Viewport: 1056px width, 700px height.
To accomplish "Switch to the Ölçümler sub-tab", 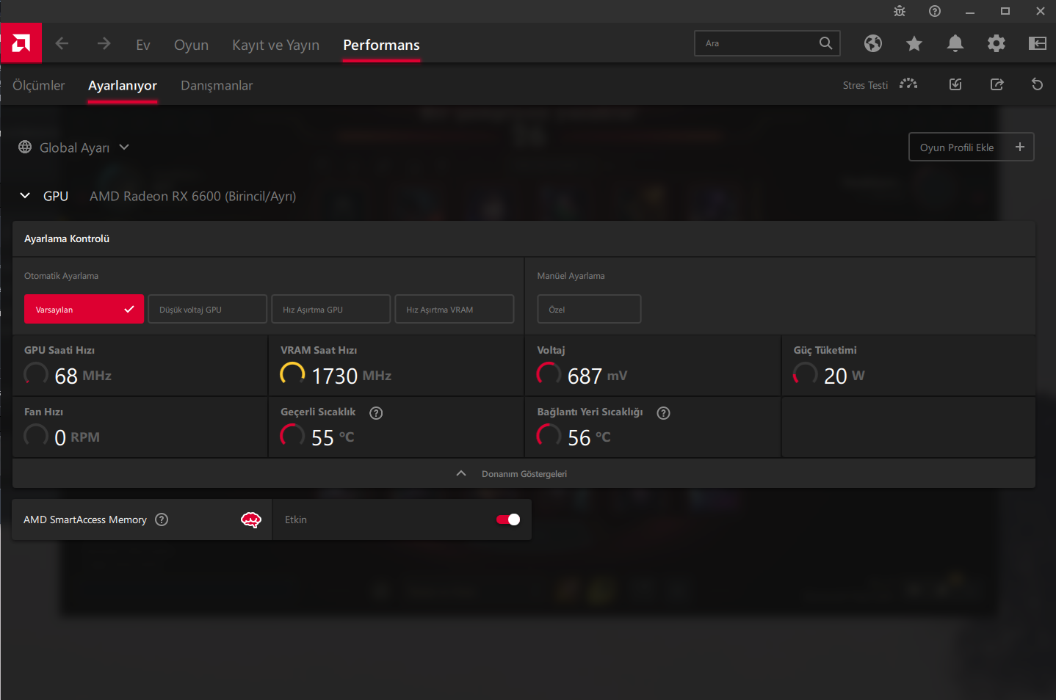I will tap(39, 85).
